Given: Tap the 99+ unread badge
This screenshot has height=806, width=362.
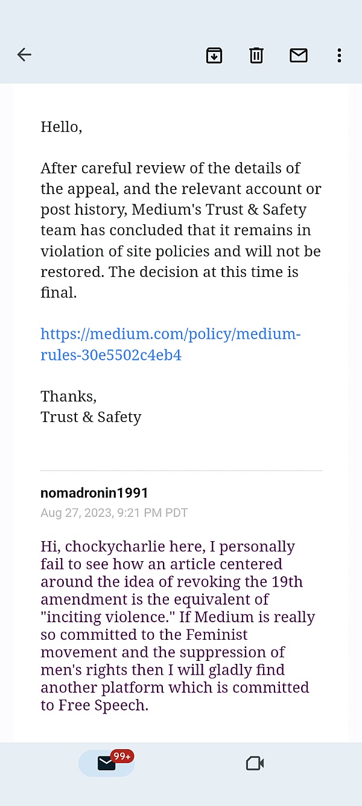Looking at the screenshot, I should click(x=122, y=756).
